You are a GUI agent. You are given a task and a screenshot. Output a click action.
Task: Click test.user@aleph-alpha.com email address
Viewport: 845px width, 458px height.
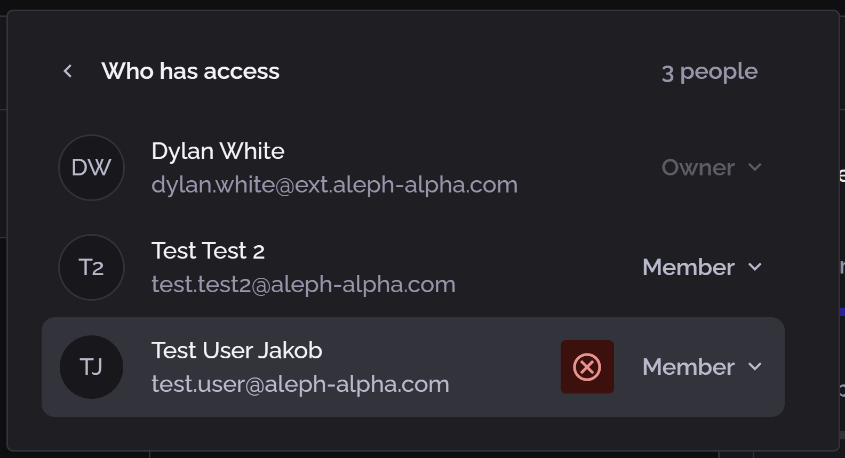click(x=300, y=384)
